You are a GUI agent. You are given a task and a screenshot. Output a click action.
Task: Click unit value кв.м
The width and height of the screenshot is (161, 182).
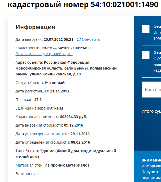(x=59, y=108)
